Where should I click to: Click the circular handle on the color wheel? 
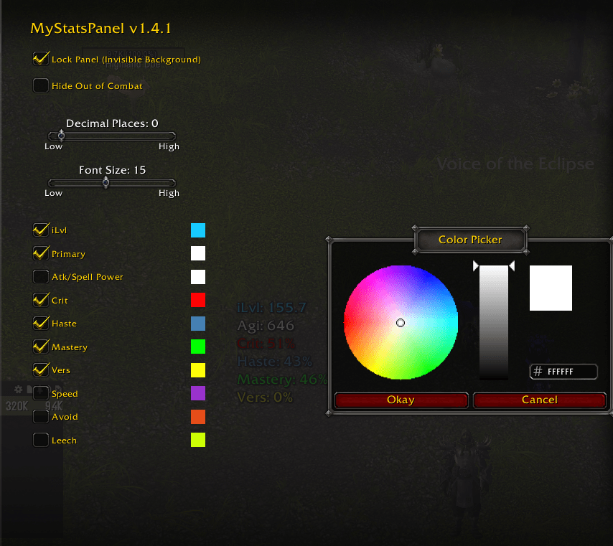pos(401,323)
